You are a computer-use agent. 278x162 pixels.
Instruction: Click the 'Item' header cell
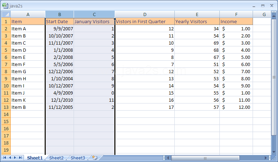(x=28, y=21)
